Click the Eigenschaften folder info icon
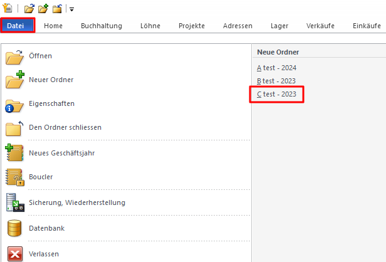Viewport: 386px width, 262px height. tap(14, 104)
